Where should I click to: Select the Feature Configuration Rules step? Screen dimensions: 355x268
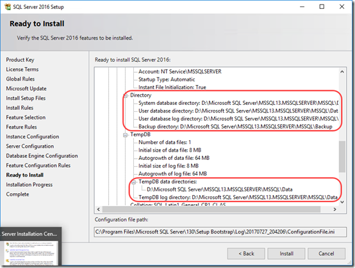tap(38, 166)
